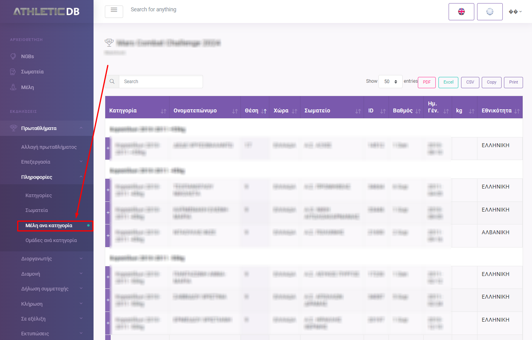This screenshot has height=340, width=532.
Task: Copy the table with the Copy button
Action: (x=492, y=82)
